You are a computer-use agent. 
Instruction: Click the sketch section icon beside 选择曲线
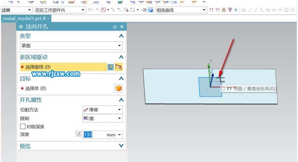click(110, 67)
